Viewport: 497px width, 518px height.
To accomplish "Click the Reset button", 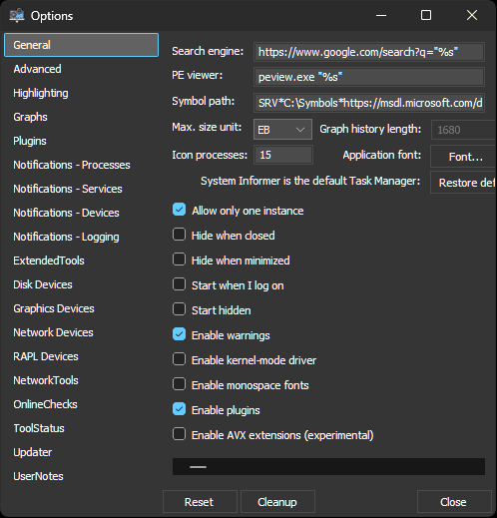I will coord(200,502).
